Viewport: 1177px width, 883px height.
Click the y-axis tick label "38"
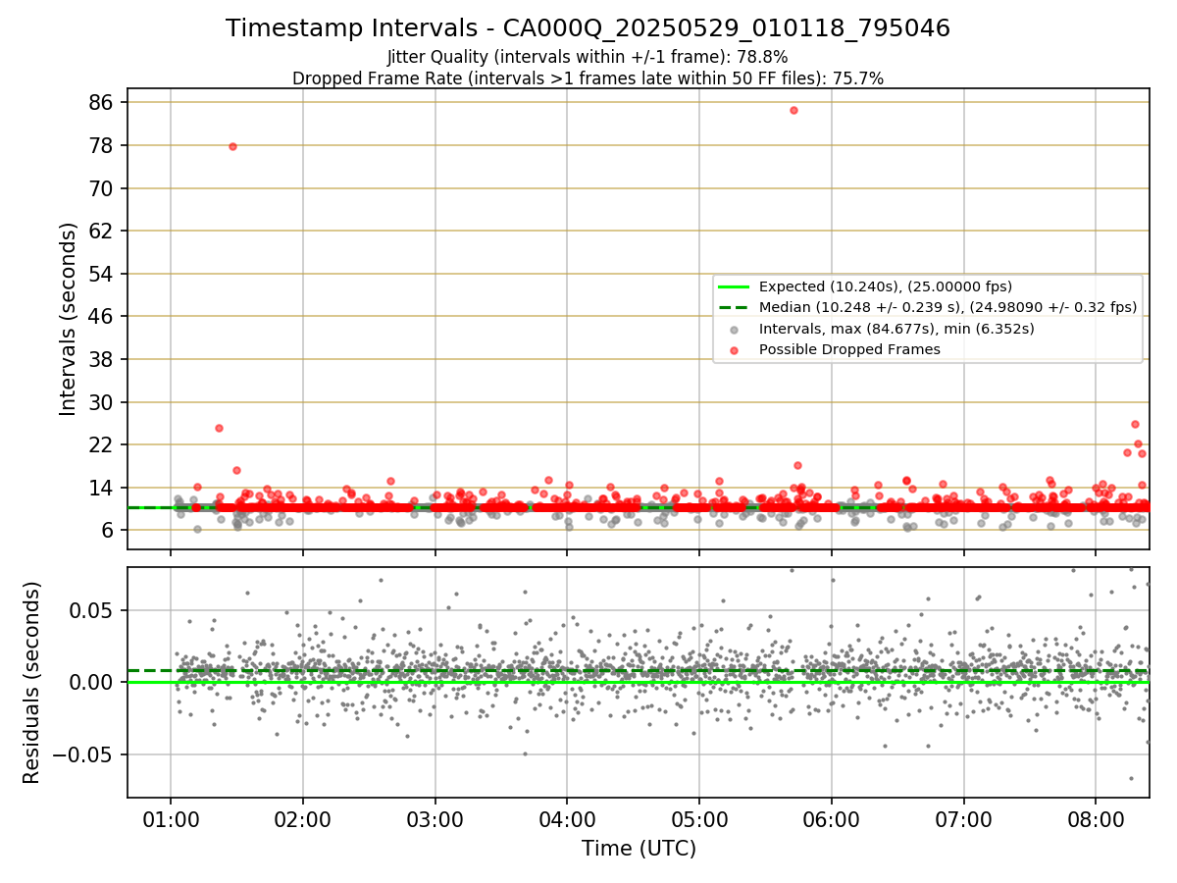tap(102, 359)
